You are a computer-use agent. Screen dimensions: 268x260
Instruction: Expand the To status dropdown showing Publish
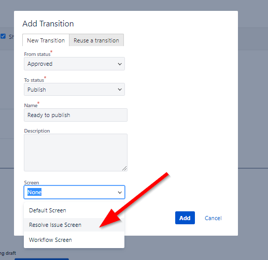click(x=74, y=90)
